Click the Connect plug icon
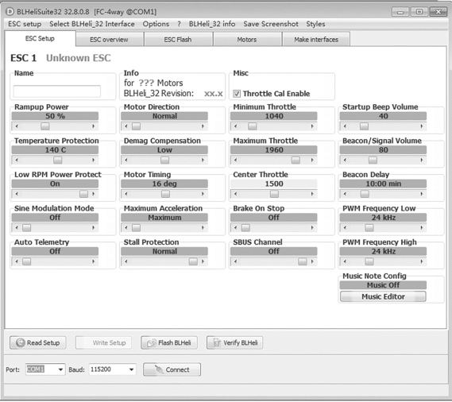452x402 pixels. (x=159, y=369)
